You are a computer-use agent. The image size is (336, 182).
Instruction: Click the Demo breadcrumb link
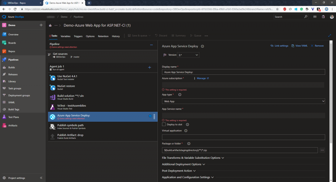point(64,17)
